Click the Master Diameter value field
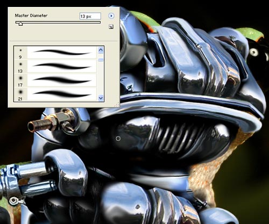Screen dimensions: 269x224 pos(90,16)
